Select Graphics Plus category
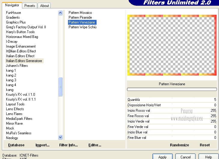The image size is (219, 159). 16,22
